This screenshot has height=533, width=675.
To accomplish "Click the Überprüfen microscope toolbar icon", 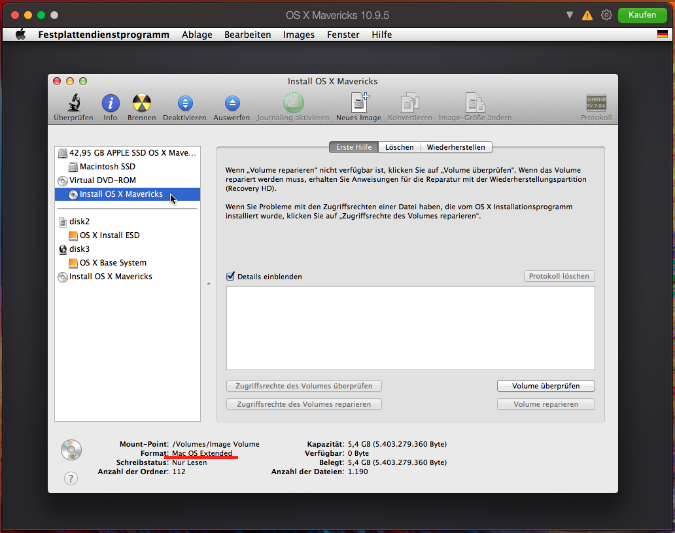I will pos(74,103).
